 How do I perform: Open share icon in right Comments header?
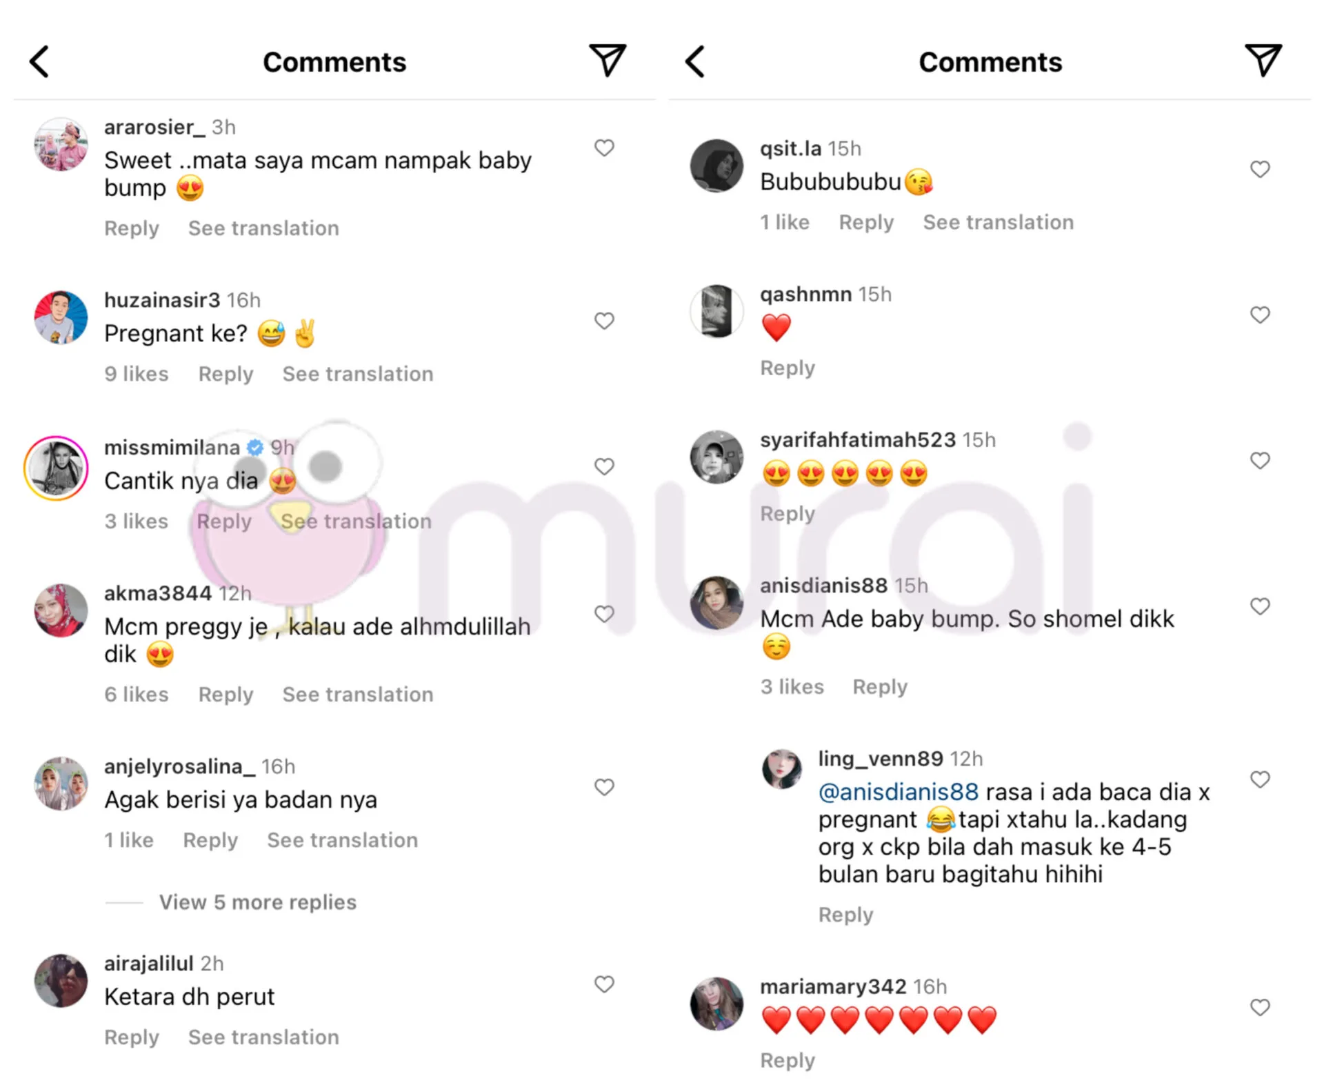click(x=1263, y=60)
